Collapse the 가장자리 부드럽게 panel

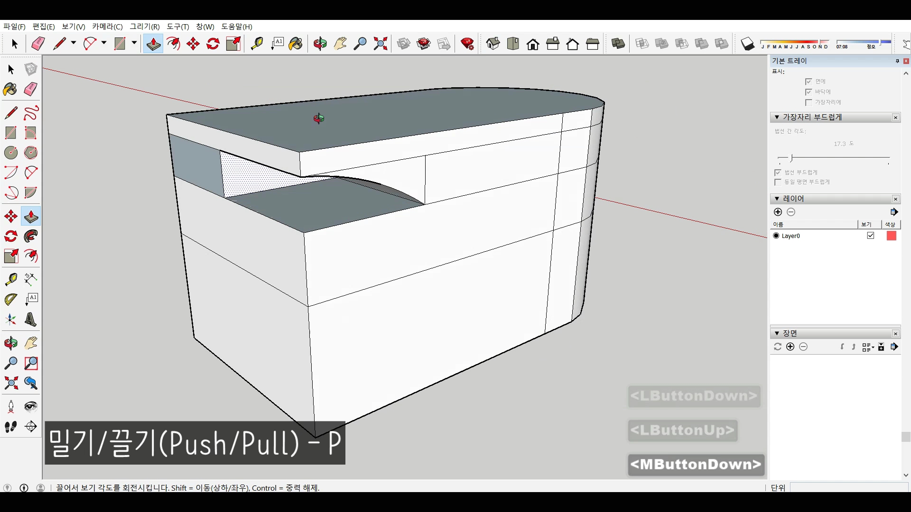coord(777,117)
